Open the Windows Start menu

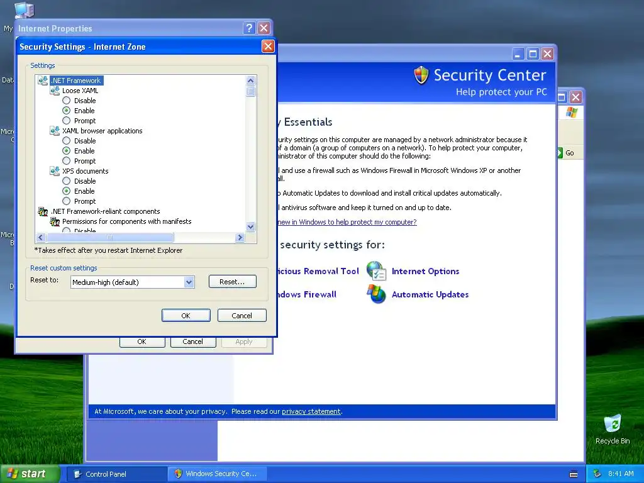click(x=30, y=474)
